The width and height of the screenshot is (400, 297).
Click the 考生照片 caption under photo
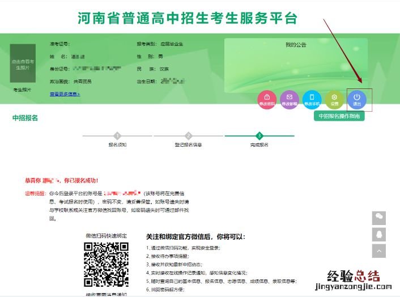tap(22, 90)
